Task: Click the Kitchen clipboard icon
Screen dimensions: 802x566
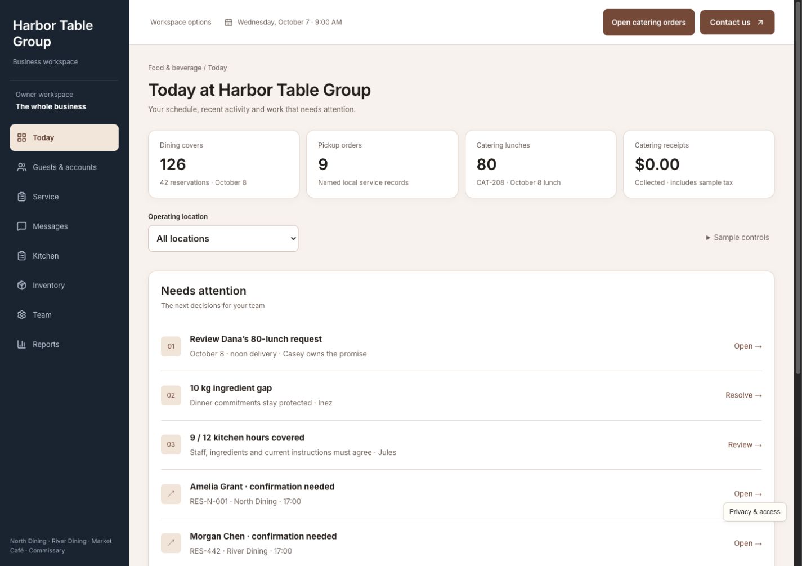Action: [x=21, y=256]
